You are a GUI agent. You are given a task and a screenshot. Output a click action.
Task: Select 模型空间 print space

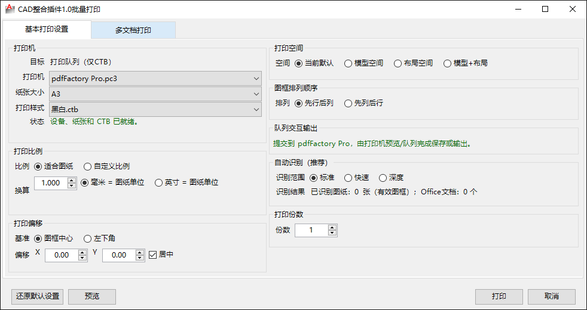[363, 64]
